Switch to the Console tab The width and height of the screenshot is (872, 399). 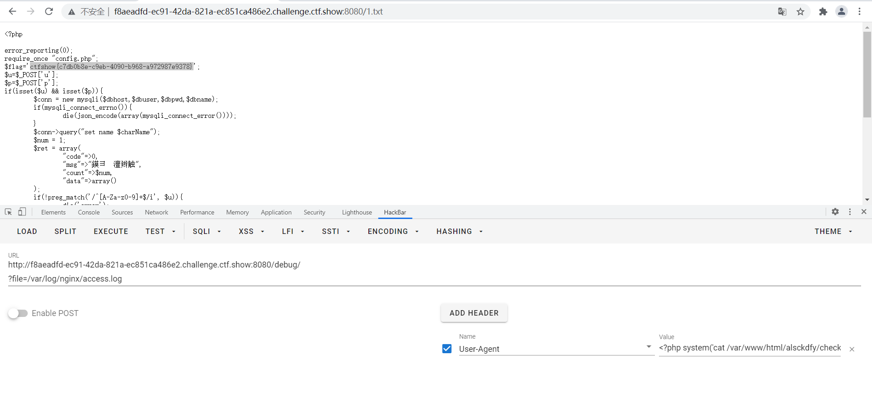(x=89, y=212)
